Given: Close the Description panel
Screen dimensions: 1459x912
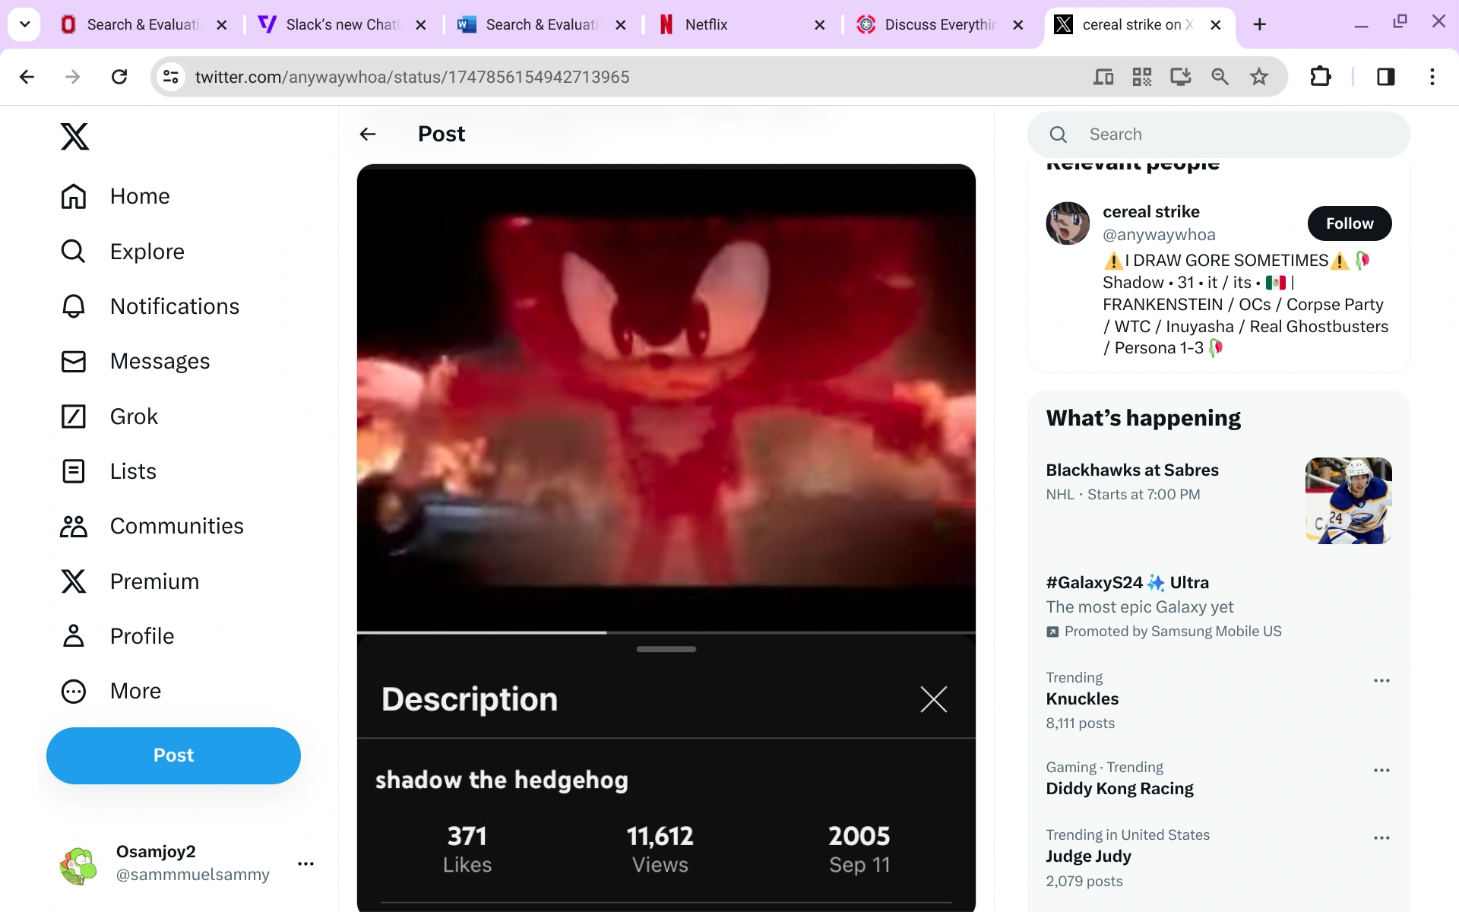Looking at the screenshot, I should click(x=933, y=699).
